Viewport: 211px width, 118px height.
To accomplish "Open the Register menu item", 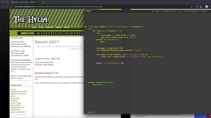I will [x=59, y=27].
